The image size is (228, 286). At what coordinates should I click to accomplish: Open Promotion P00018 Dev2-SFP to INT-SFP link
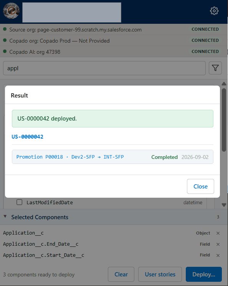(x=70, y=157)
